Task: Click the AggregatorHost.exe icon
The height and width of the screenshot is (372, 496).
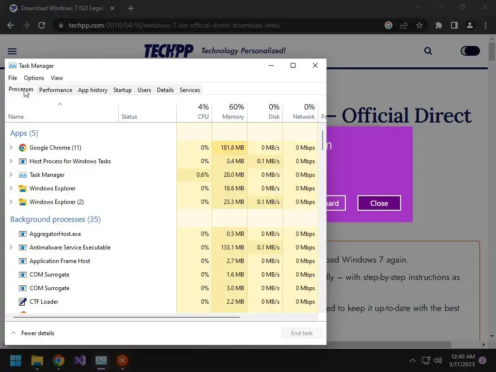Action: pyautogui.click(x=22, y=234)
